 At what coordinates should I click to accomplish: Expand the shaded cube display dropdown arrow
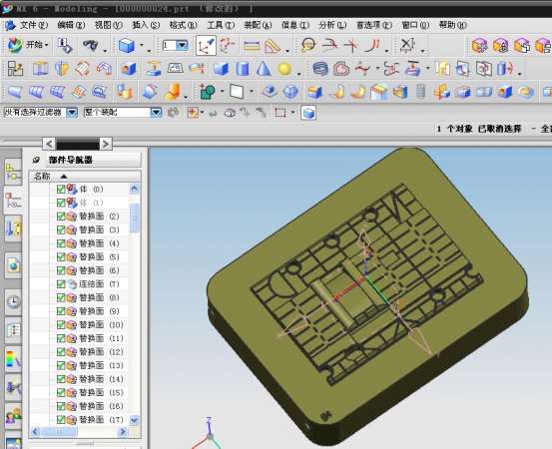coord(142,45)
